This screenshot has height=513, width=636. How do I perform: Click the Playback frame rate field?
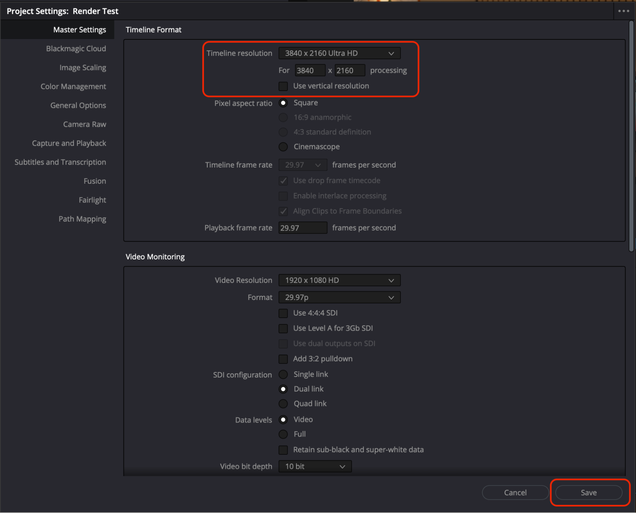[302, 228]
